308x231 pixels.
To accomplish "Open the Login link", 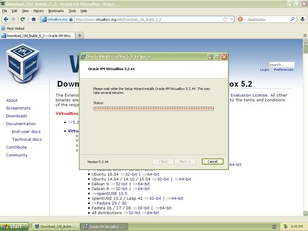I will pos(264,69).
